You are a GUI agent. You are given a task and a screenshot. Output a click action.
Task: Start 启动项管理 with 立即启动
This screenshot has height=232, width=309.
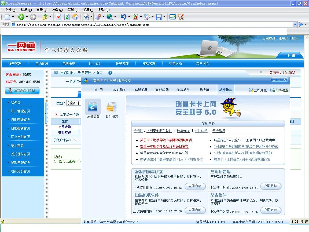pos(271,186)
